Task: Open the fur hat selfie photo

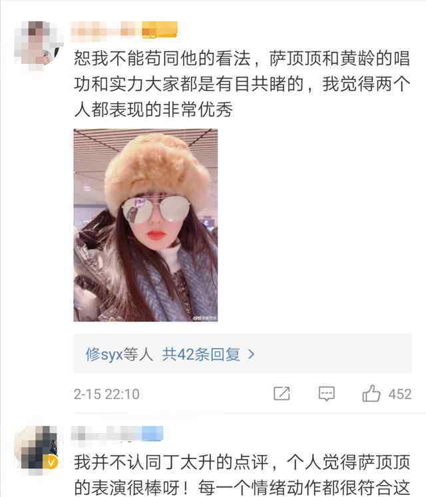Action: [146, 225]
